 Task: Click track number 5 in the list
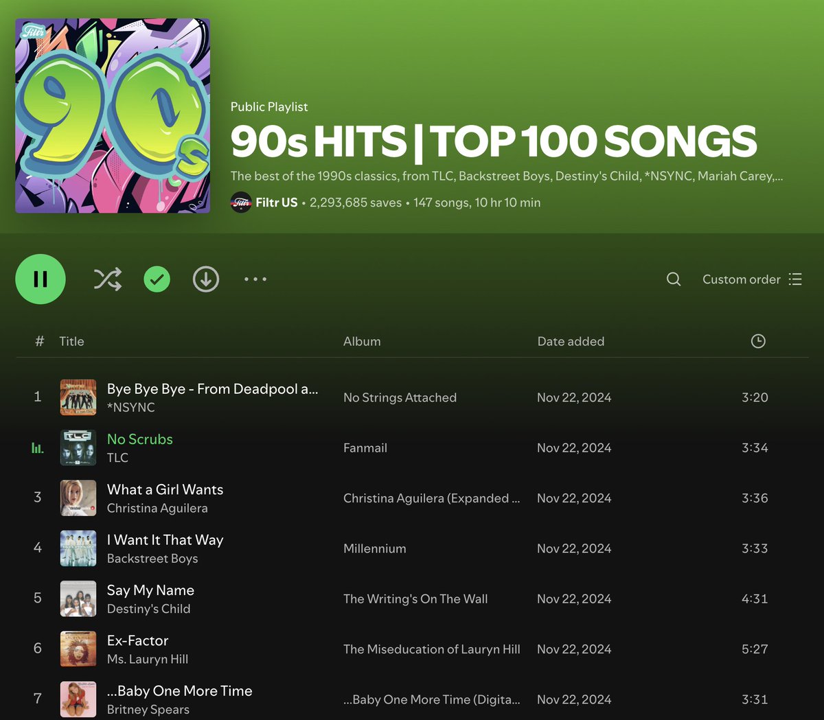[38, 598]
